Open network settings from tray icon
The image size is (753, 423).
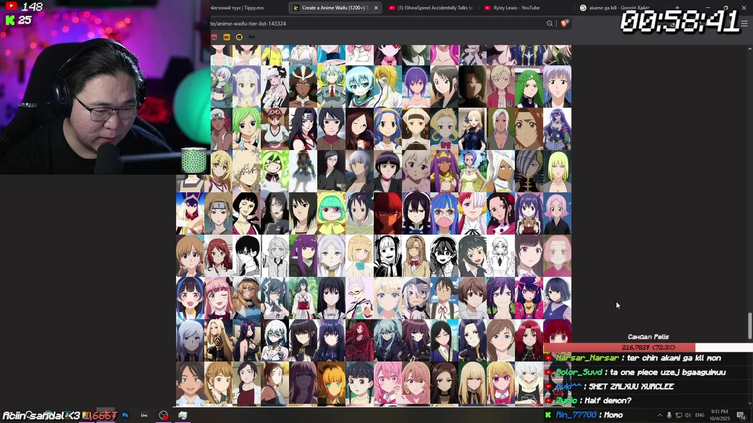click(x=678, y=415)
